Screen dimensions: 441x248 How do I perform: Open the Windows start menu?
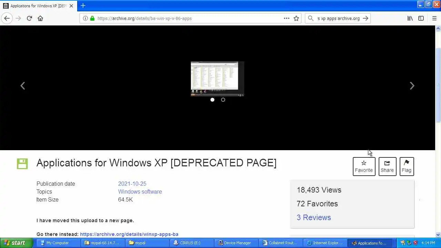pos(17,243)
